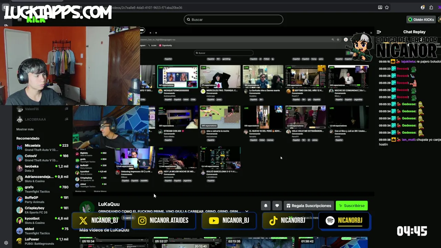This screenshot has height=248, width=441.
Task: Open LuPower's avatar in Recomendado
Action: tap(20, 241)
